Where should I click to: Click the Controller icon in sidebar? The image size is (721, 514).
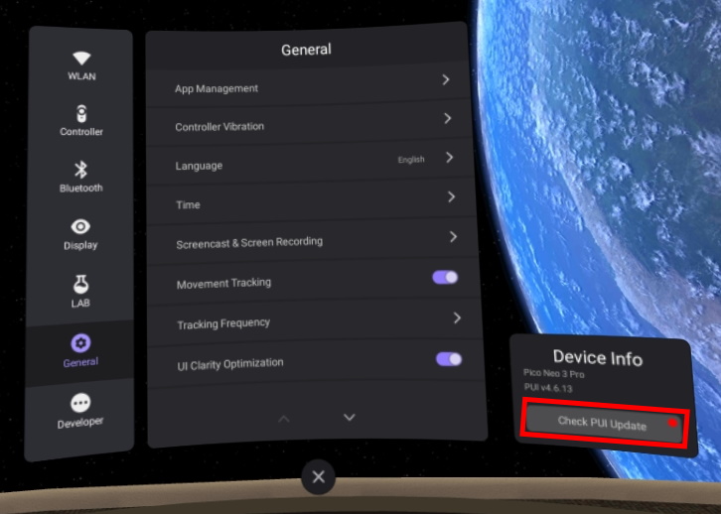pyautogui.click(x=81, y=113)
